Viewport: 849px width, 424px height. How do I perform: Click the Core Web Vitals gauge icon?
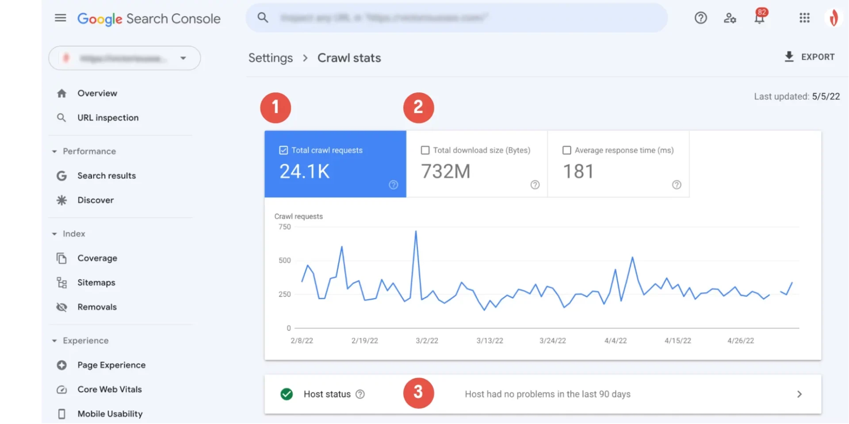[x=61, y=390]
